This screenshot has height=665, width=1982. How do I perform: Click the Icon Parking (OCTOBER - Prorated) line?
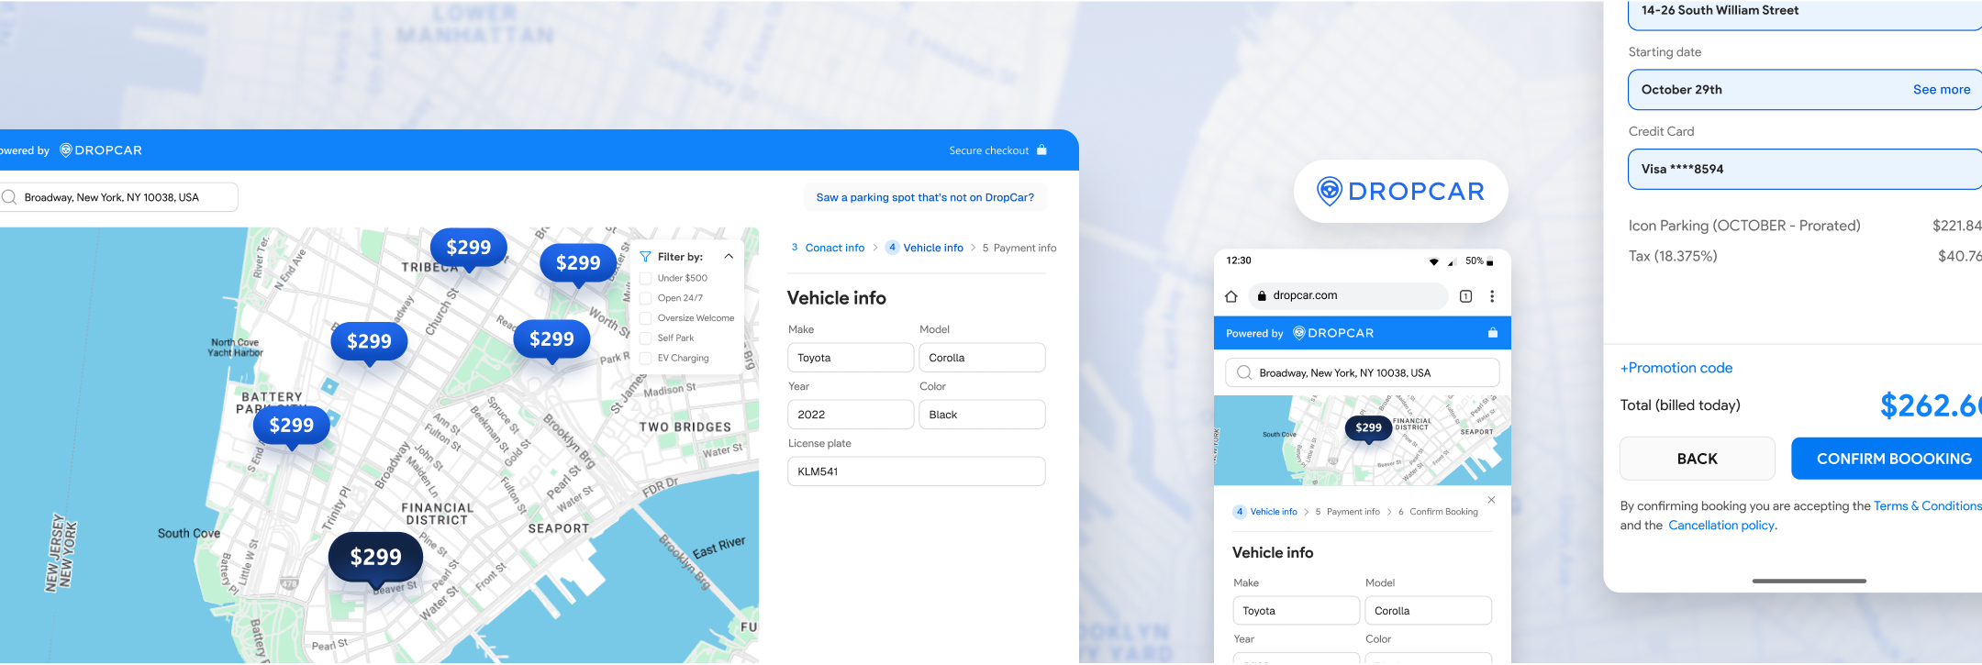[x=1805, y=226]
